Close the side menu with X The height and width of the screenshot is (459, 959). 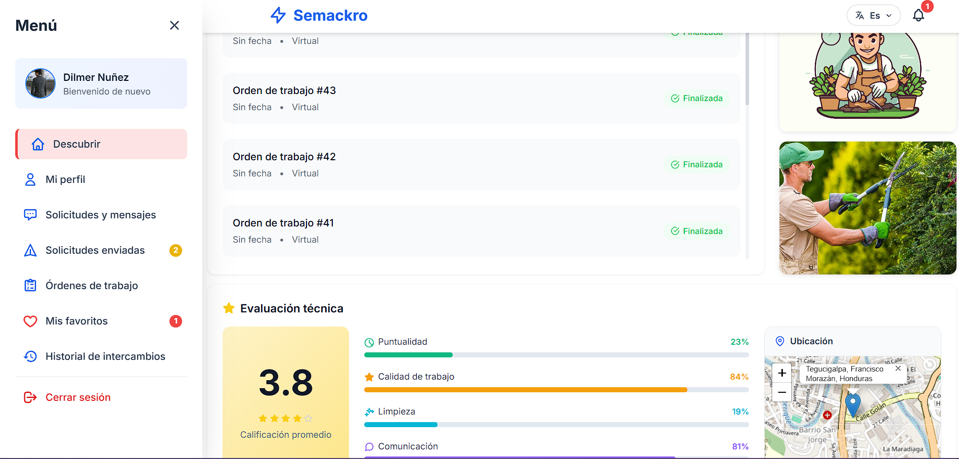(175, 25)
